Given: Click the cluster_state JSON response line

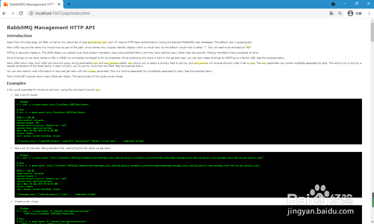Looking at the screenshot, I should pyautogui.click(x=80, y=141).
